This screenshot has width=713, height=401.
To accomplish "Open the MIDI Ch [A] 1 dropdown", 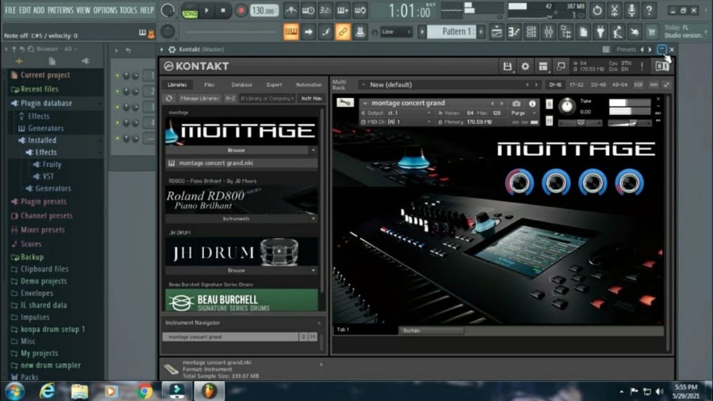I will tap(396, 121).
